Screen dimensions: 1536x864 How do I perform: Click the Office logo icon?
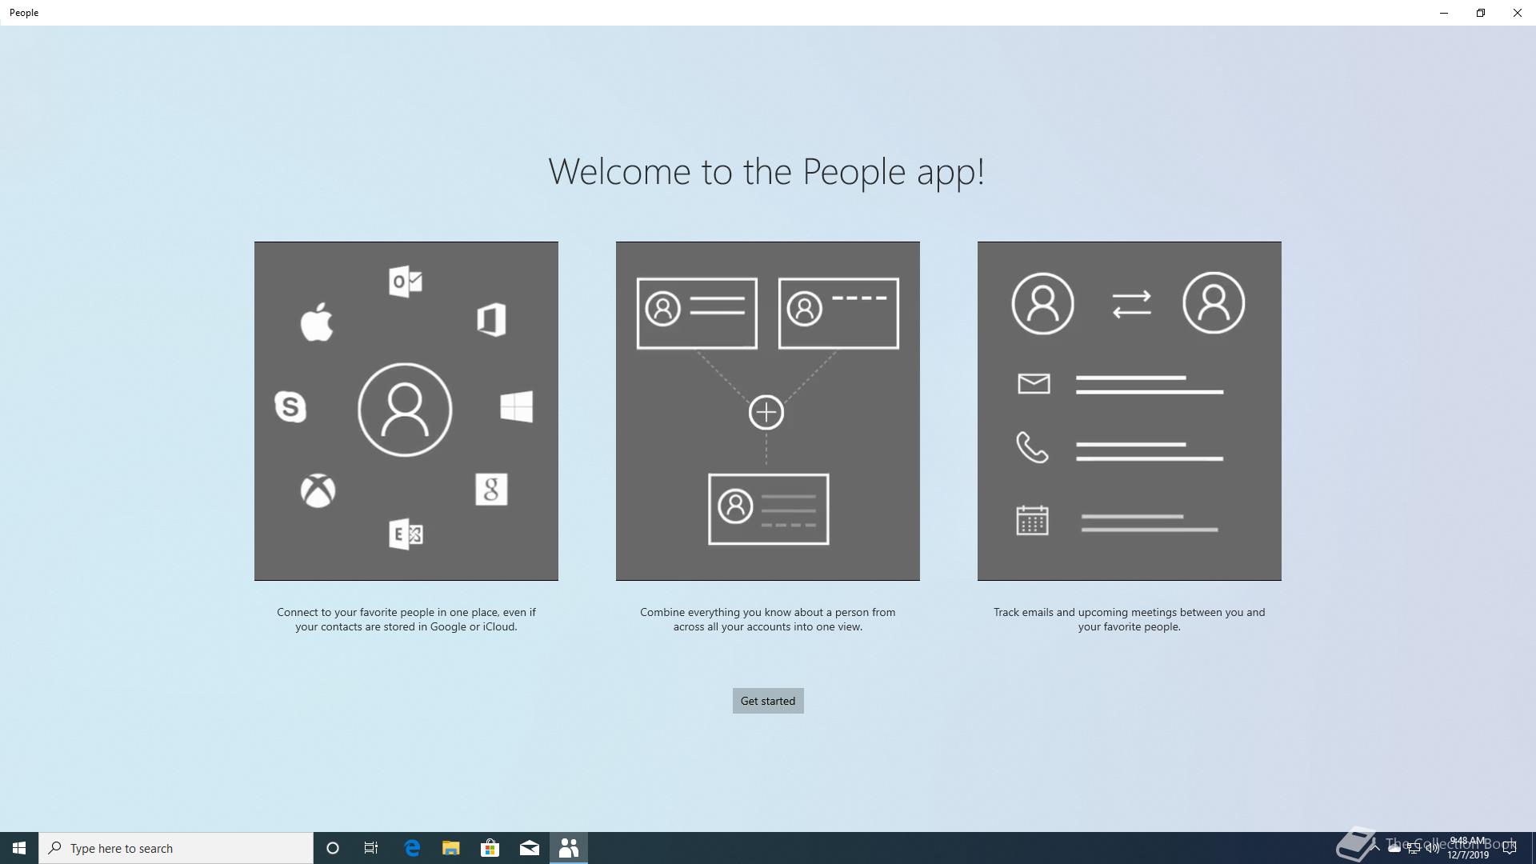491,320
